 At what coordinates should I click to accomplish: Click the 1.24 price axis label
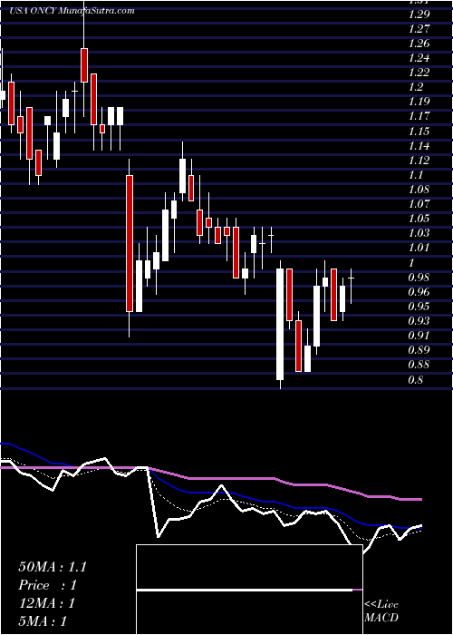[x=419, y=58]
